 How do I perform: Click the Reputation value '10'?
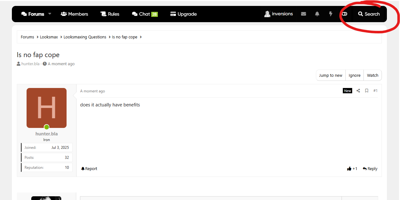point(67,168)
